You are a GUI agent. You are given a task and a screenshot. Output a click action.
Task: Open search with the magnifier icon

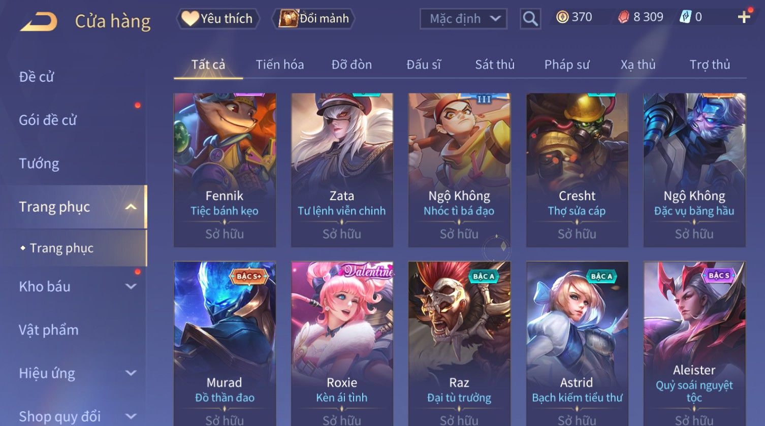(x=530, y=19)
